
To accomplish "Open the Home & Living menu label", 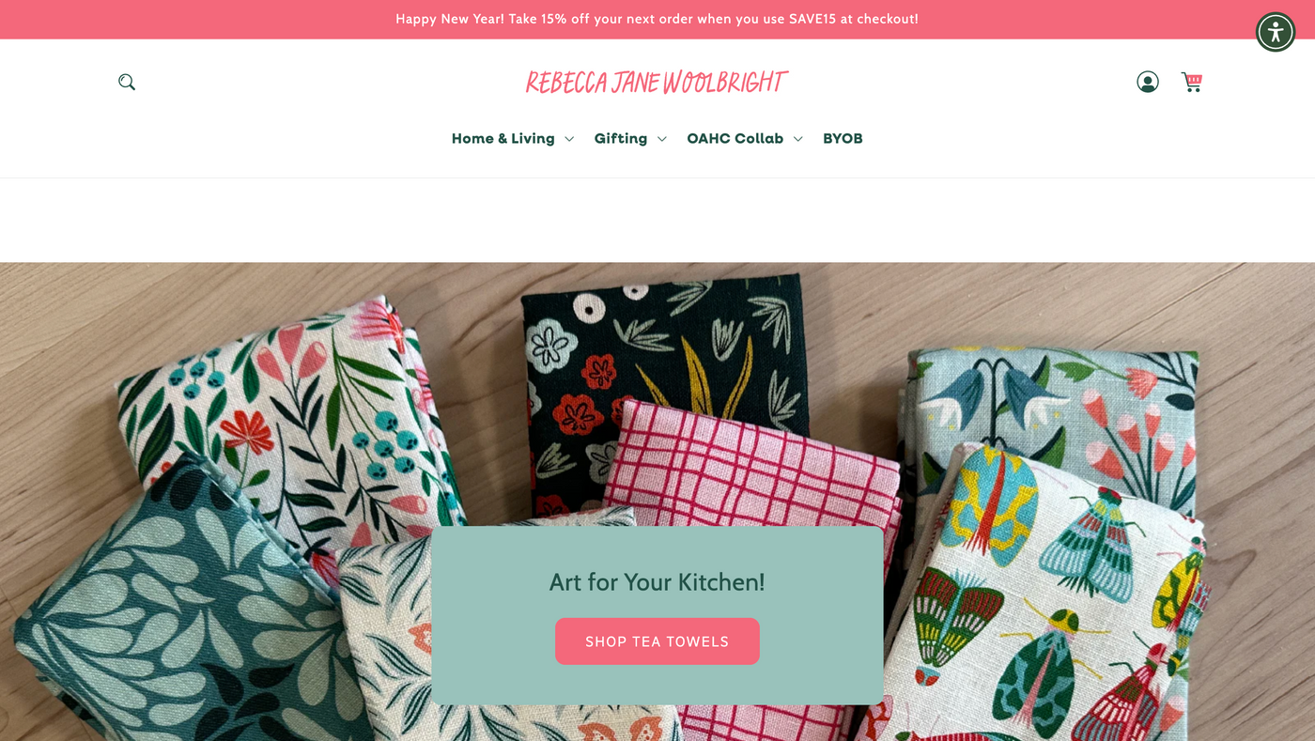I will pyautogui.click(x=503, y=138).
